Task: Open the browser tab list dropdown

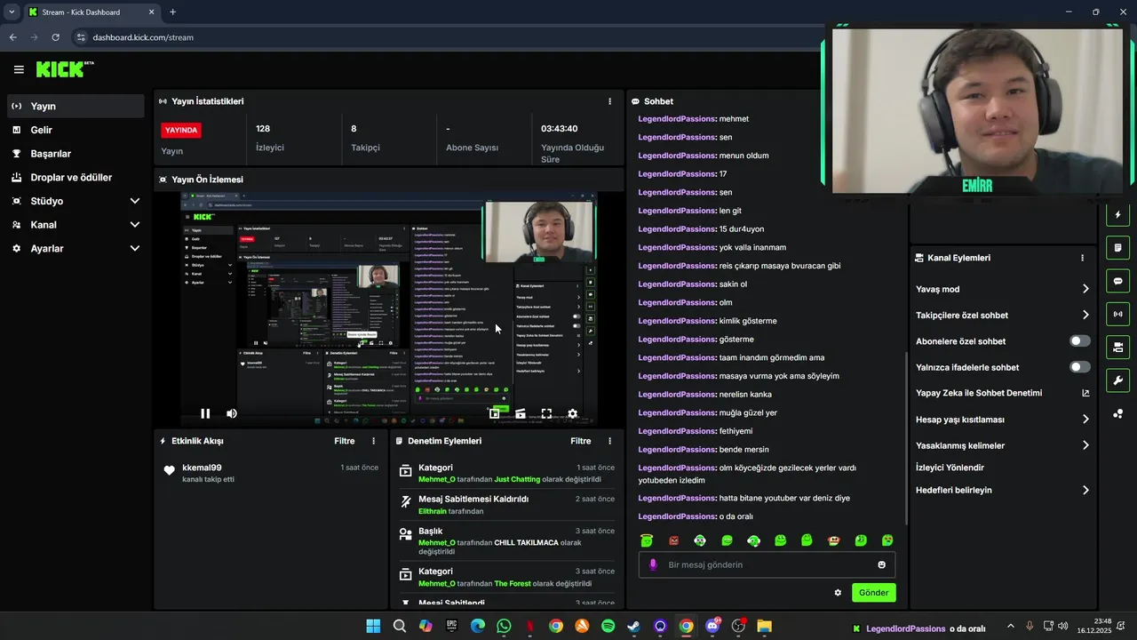Action: coord(12,12)
